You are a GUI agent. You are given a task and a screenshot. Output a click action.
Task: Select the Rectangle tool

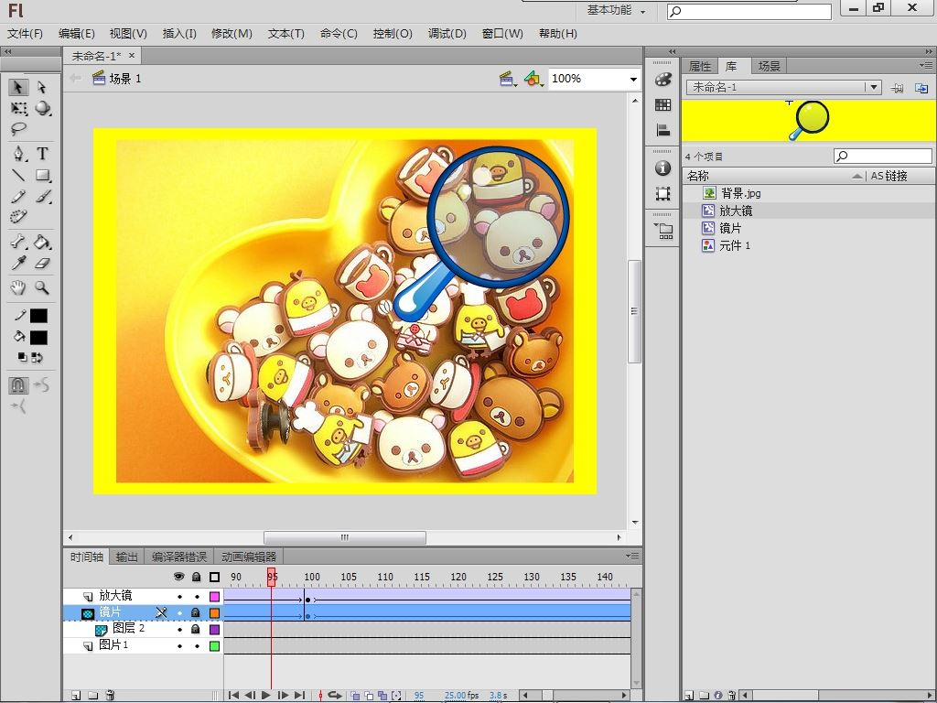42,175
